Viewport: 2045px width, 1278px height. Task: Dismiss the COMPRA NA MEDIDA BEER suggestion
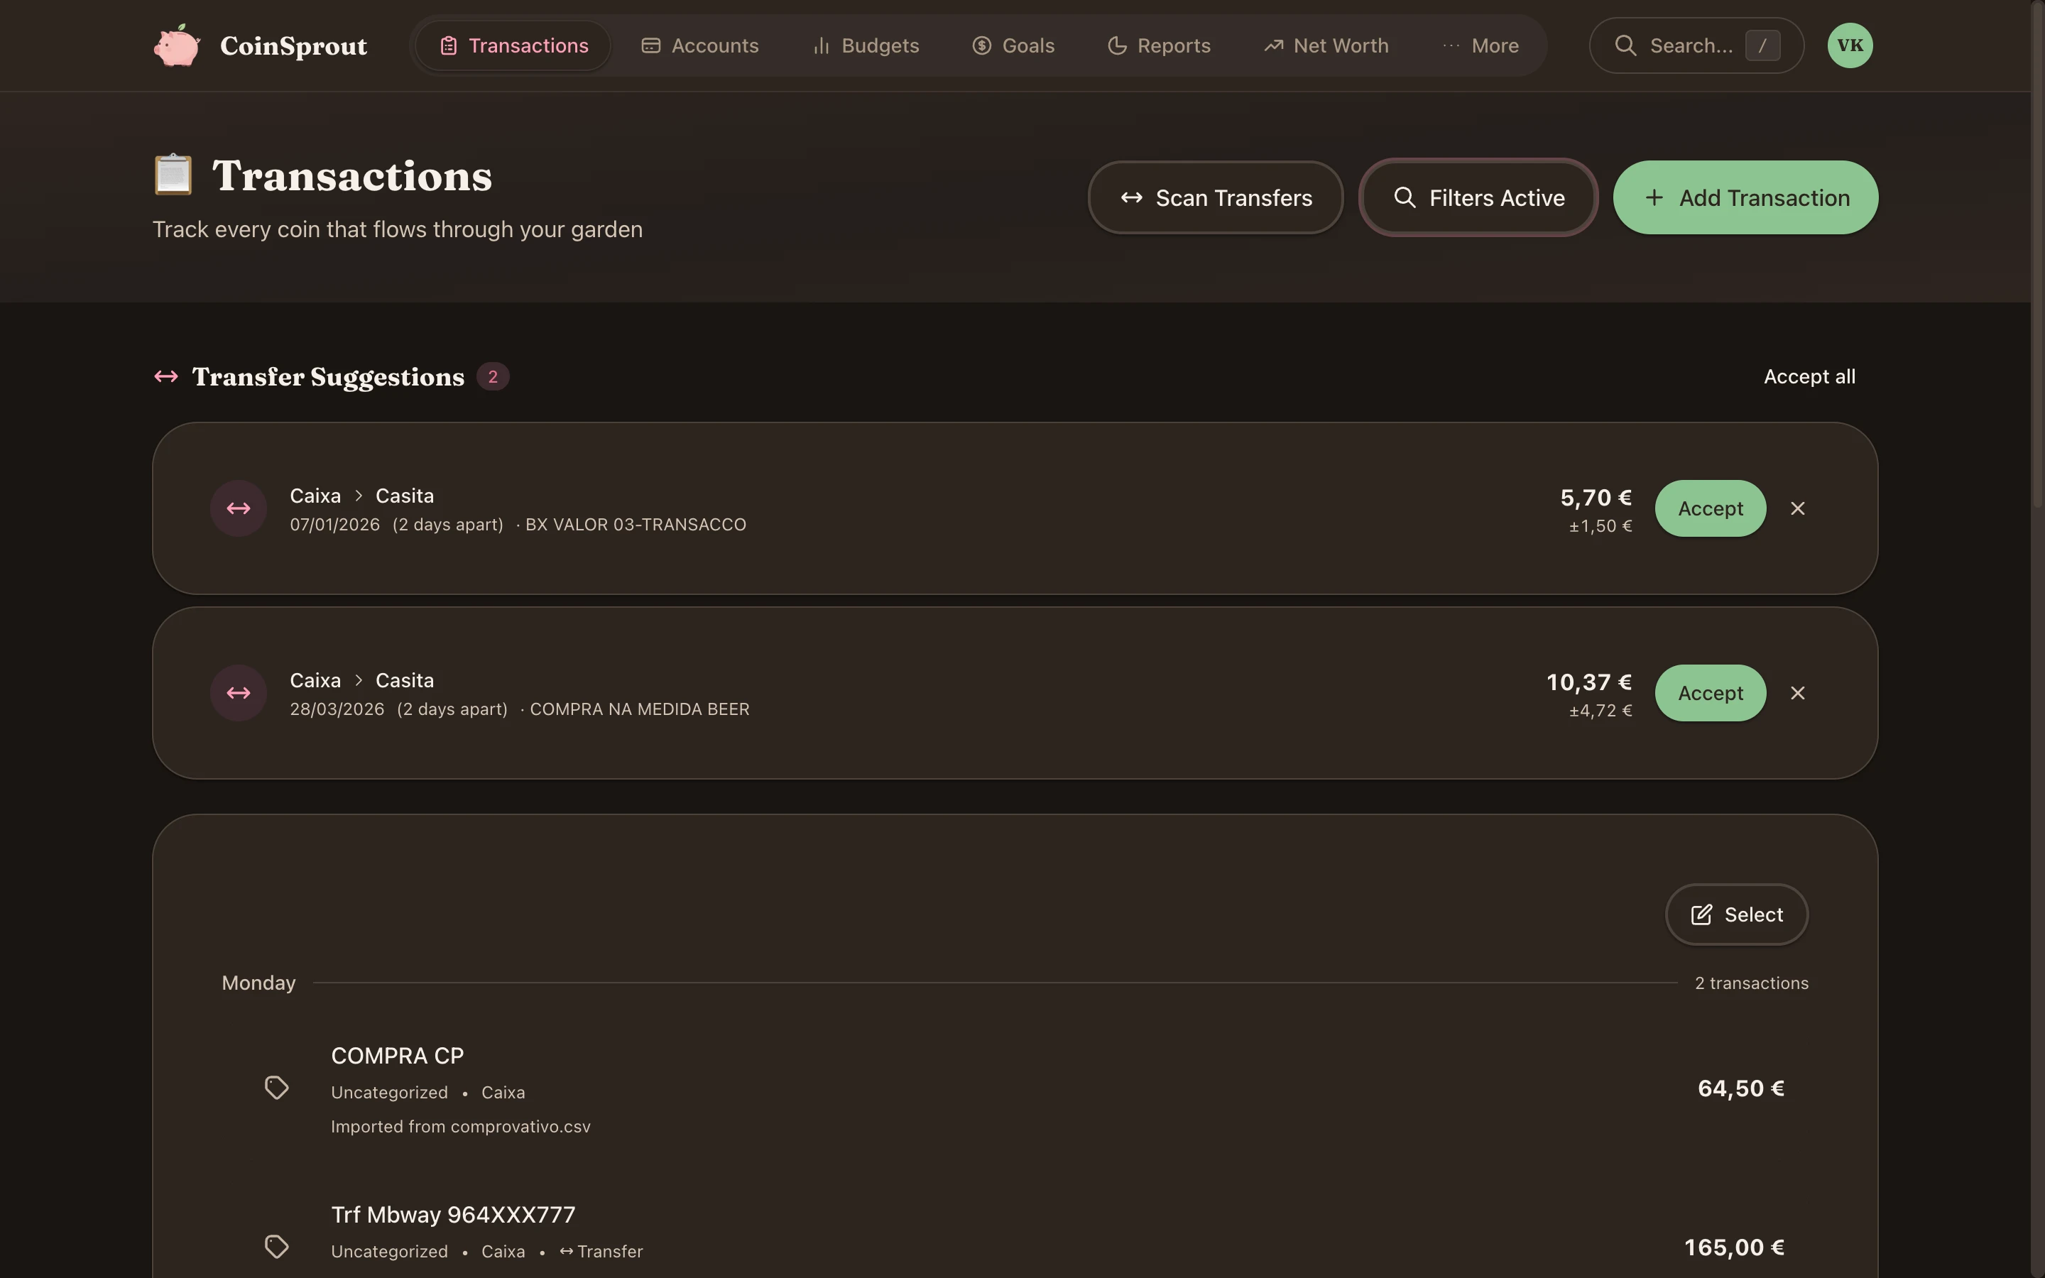coord(1797,692)
